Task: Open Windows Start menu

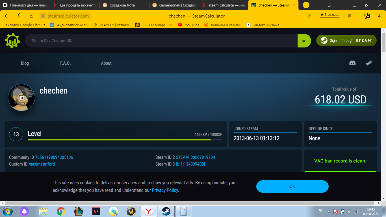Action: 7,211
